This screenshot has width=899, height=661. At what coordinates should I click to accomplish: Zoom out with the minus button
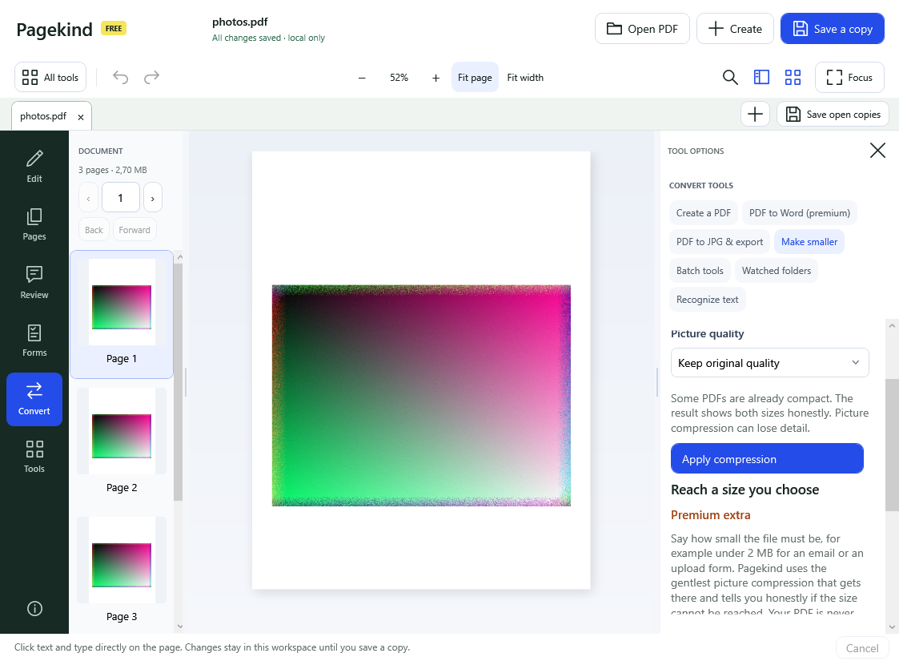click(x=362, y=78)
